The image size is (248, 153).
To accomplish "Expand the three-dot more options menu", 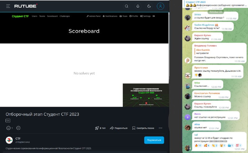I will (160, 128).
